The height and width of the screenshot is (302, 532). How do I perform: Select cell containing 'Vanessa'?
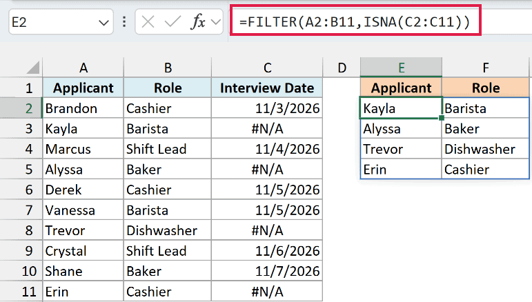[83, 210]
